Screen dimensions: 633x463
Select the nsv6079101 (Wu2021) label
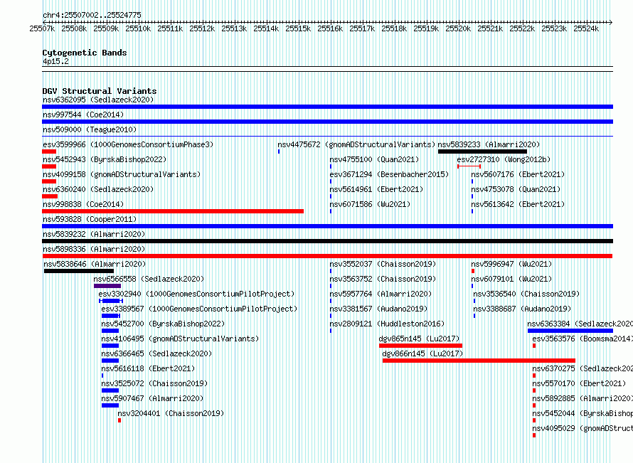(x=511, y=279)
